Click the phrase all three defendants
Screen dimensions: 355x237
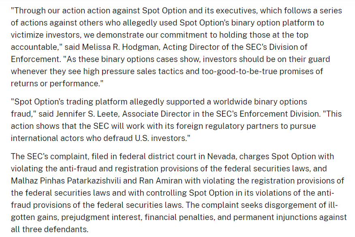tap(49, 229)
